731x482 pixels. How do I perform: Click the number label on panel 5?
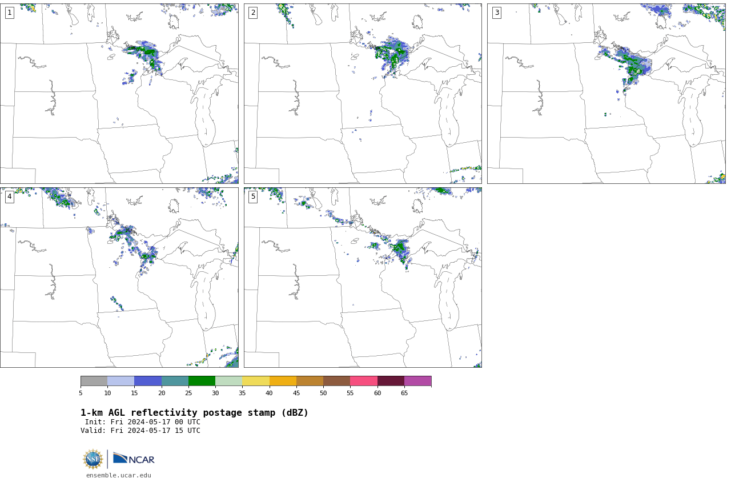click(253, 196)
